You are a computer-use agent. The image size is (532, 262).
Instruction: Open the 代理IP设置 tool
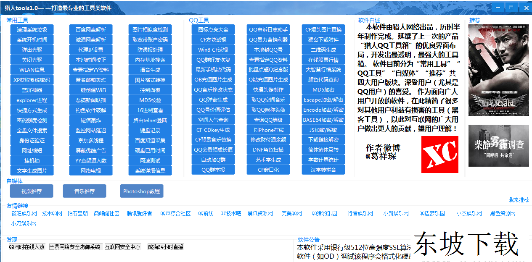(x=91, y=50)
